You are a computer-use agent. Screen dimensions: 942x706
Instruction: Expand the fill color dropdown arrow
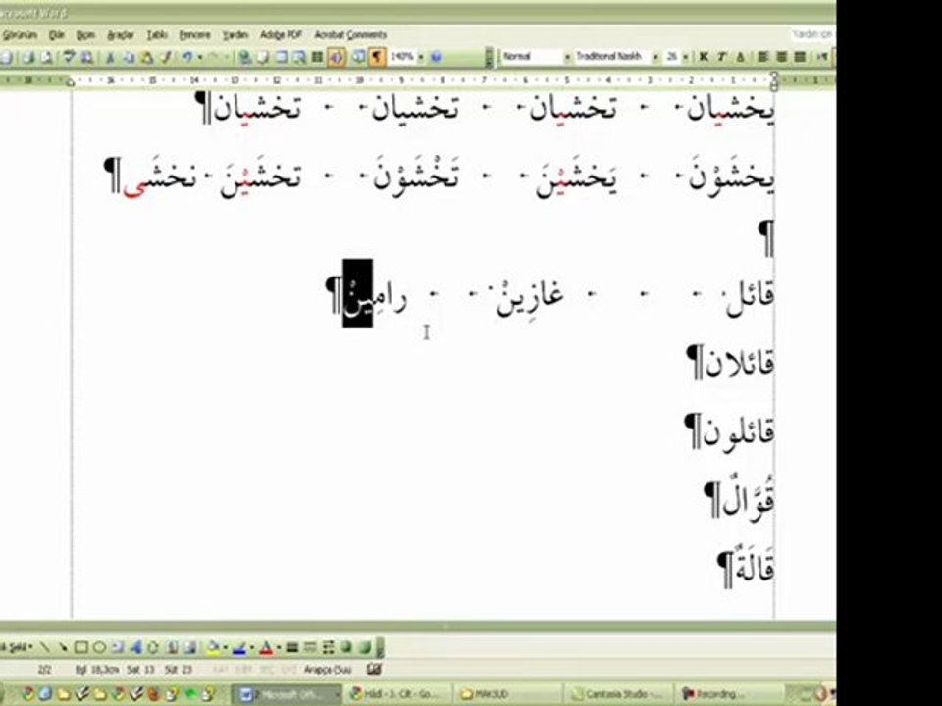tap(225, 647)
